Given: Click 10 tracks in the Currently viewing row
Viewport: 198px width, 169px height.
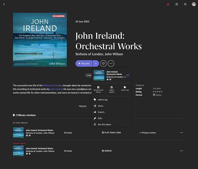Looking at the screenshot, I should tap(68, 151).
